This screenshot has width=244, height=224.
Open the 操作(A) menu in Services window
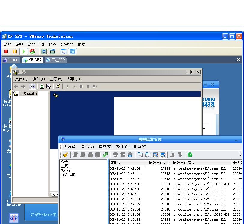point(38,79)
